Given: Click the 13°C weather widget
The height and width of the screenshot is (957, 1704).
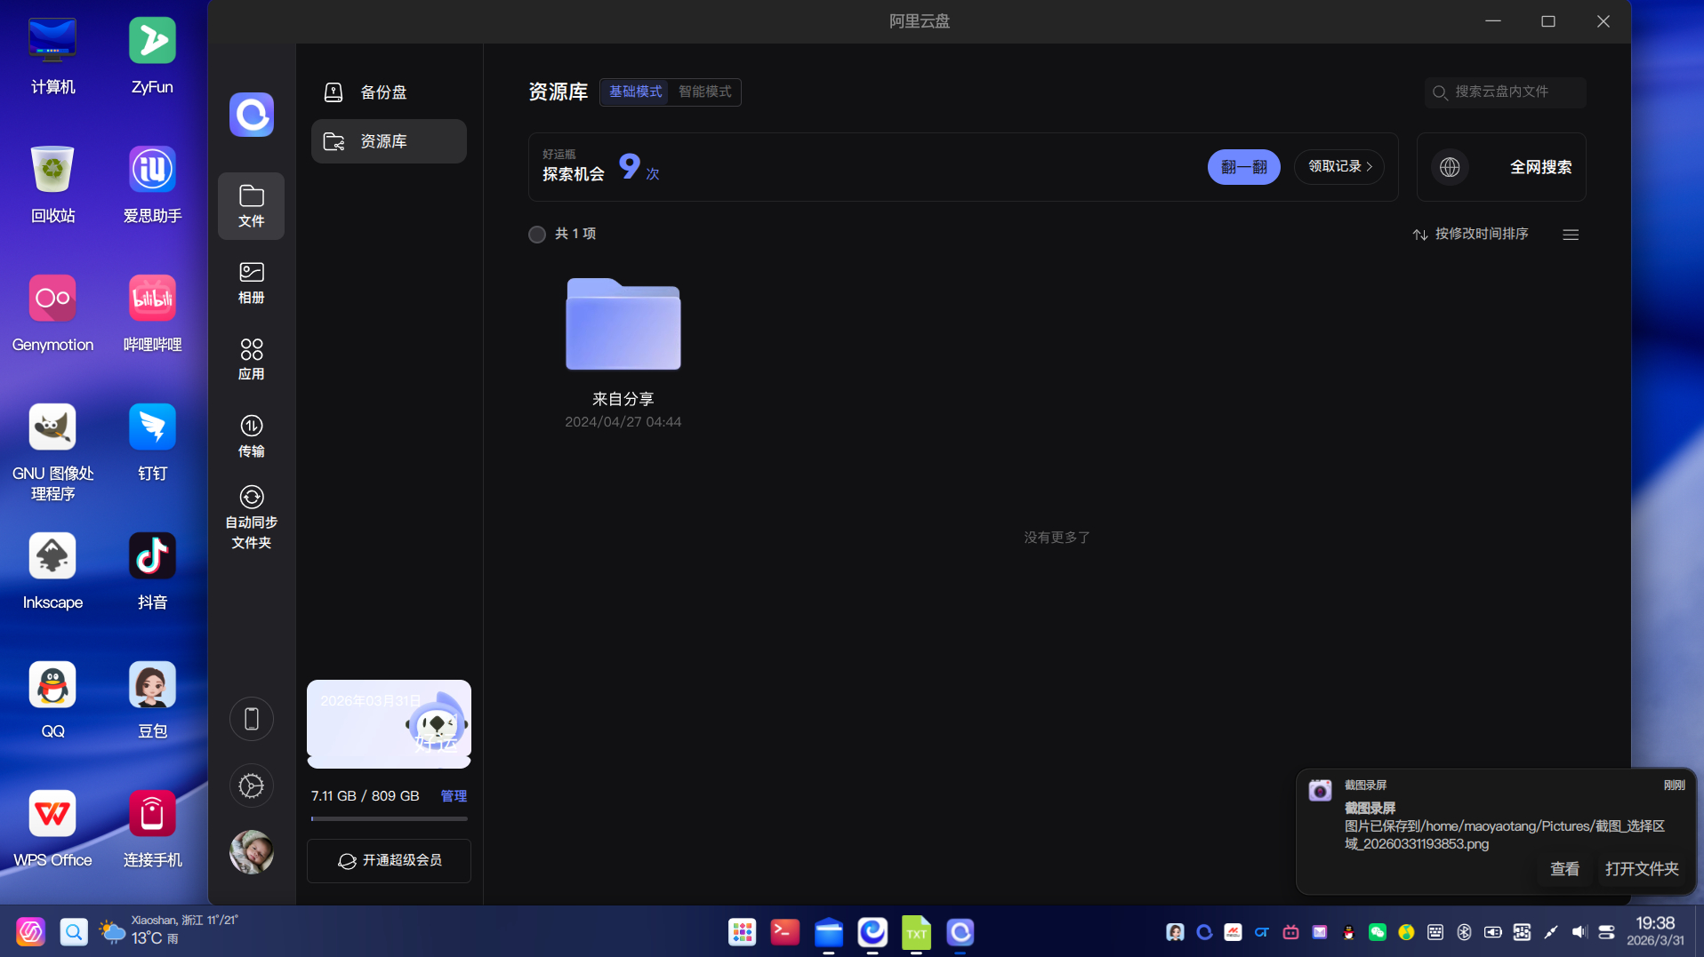Looking at the screenshot, I should [167, 930].
